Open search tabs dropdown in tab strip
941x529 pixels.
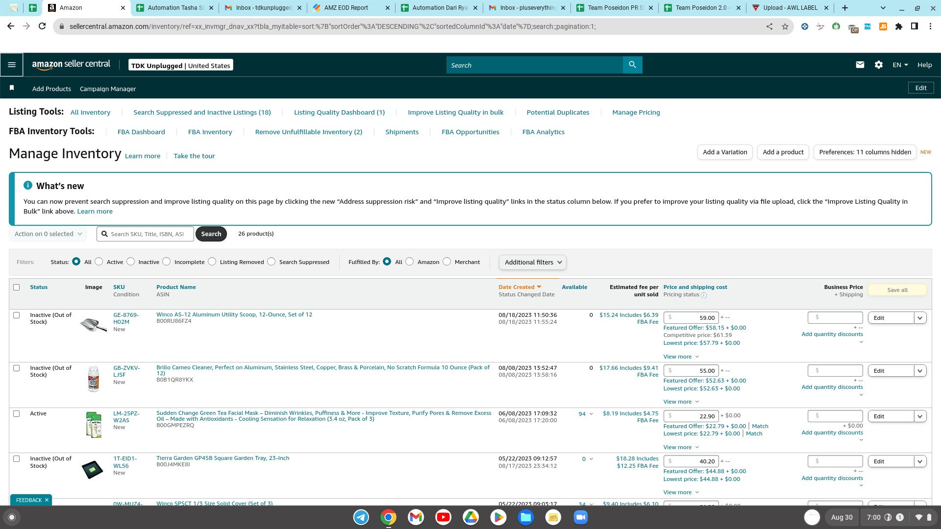[883, 8]
